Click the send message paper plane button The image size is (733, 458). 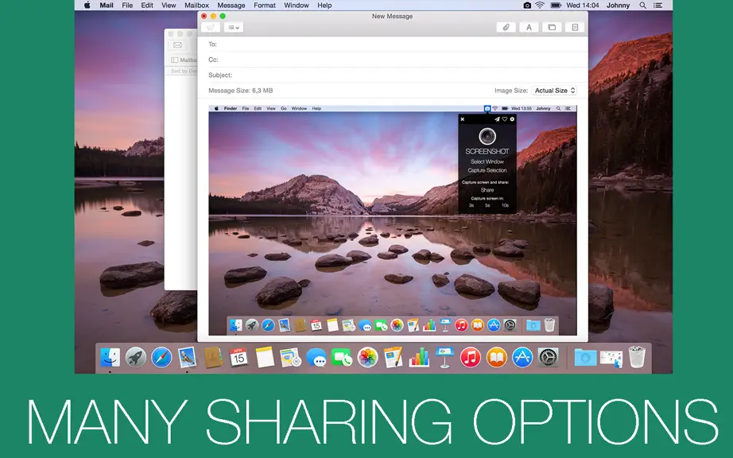coord(211,28)
